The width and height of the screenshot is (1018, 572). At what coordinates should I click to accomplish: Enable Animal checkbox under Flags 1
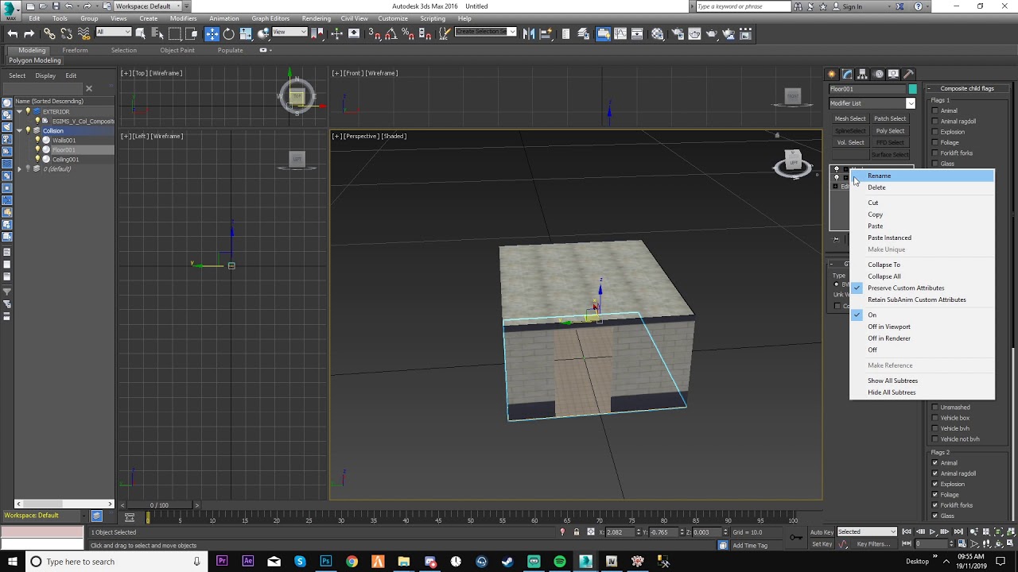[x=935, y=110]
